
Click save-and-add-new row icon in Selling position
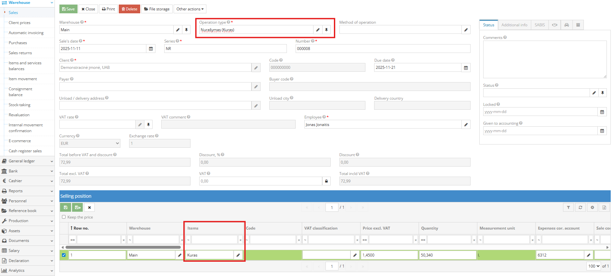(x=78, y=207)
